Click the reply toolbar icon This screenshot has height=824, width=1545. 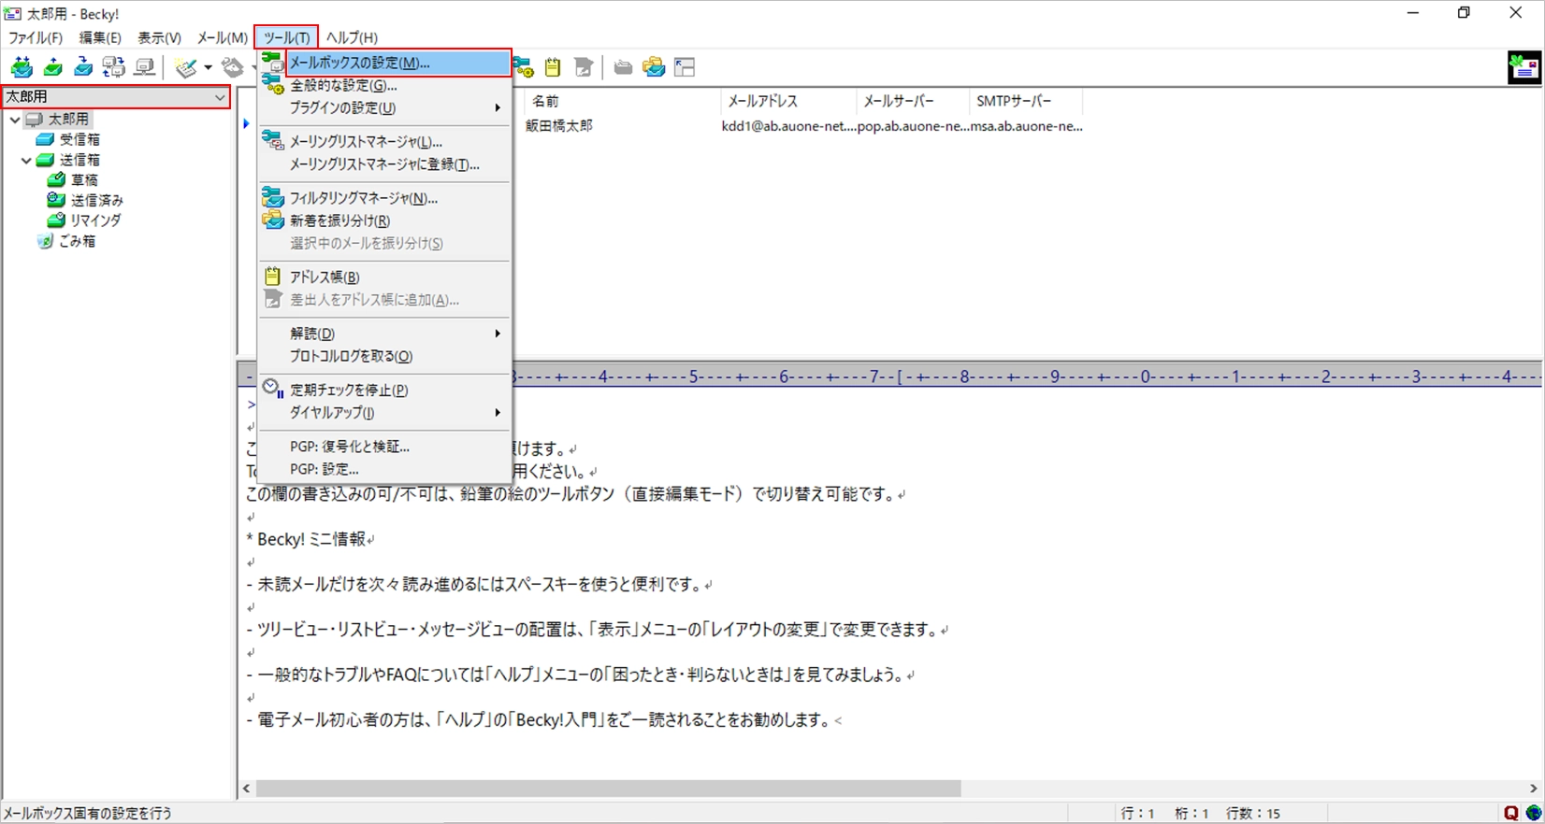pyautogui.click(x=232, y=67)
